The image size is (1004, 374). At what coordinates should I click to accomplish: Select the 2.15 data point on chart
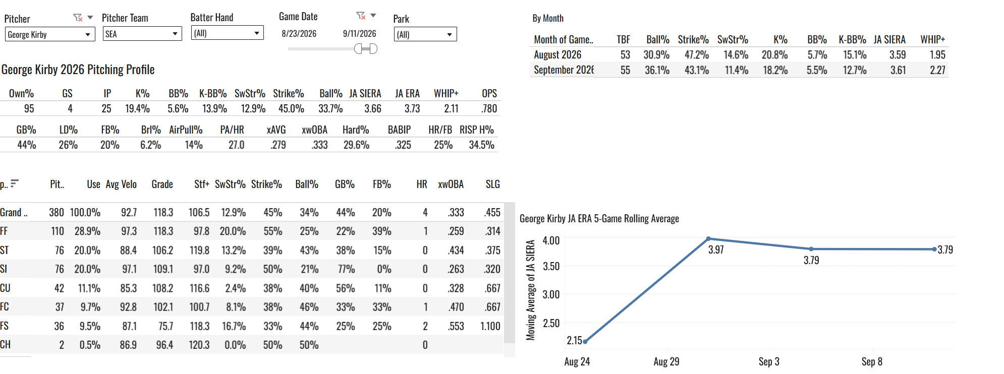coord(585,342)
